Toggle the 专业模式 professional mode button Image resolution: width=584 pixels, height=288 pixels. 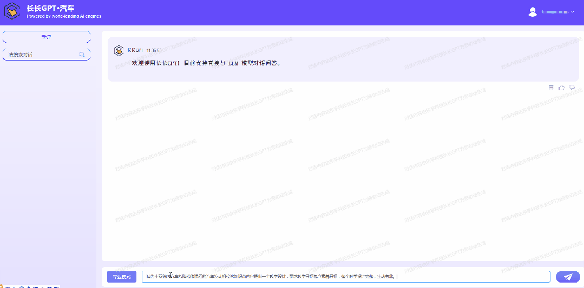122,277
